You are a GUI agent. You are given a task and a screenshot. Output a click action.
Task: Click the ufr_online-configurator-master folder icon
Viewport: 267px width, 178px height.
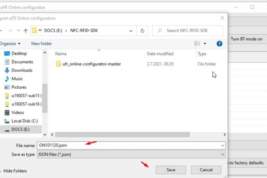pos(58,64)
